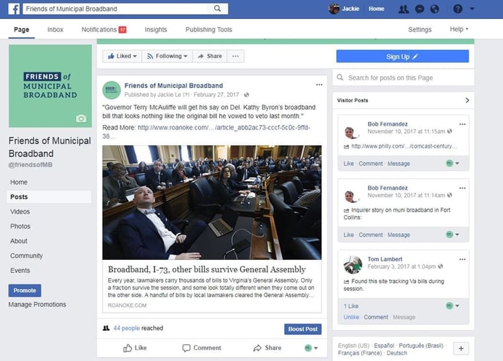Open the post's three-dot options menu
Viewport: 503px width, 361px height.
tap(319, 85)
